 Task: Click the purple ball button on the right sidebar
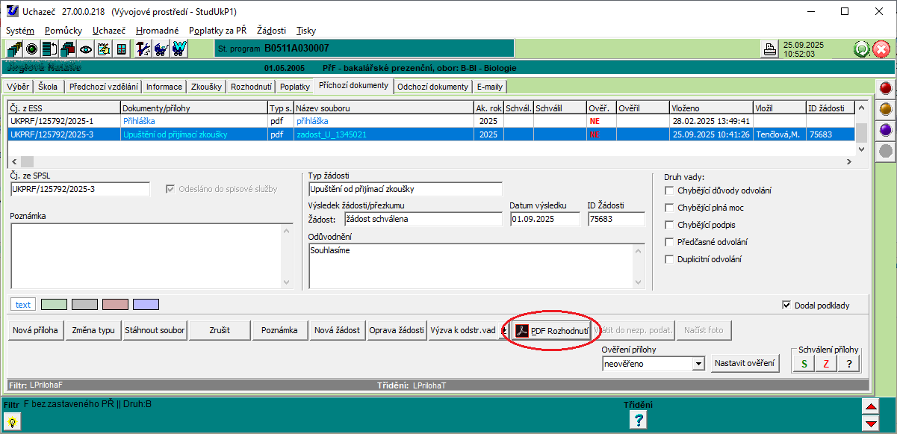885,130
